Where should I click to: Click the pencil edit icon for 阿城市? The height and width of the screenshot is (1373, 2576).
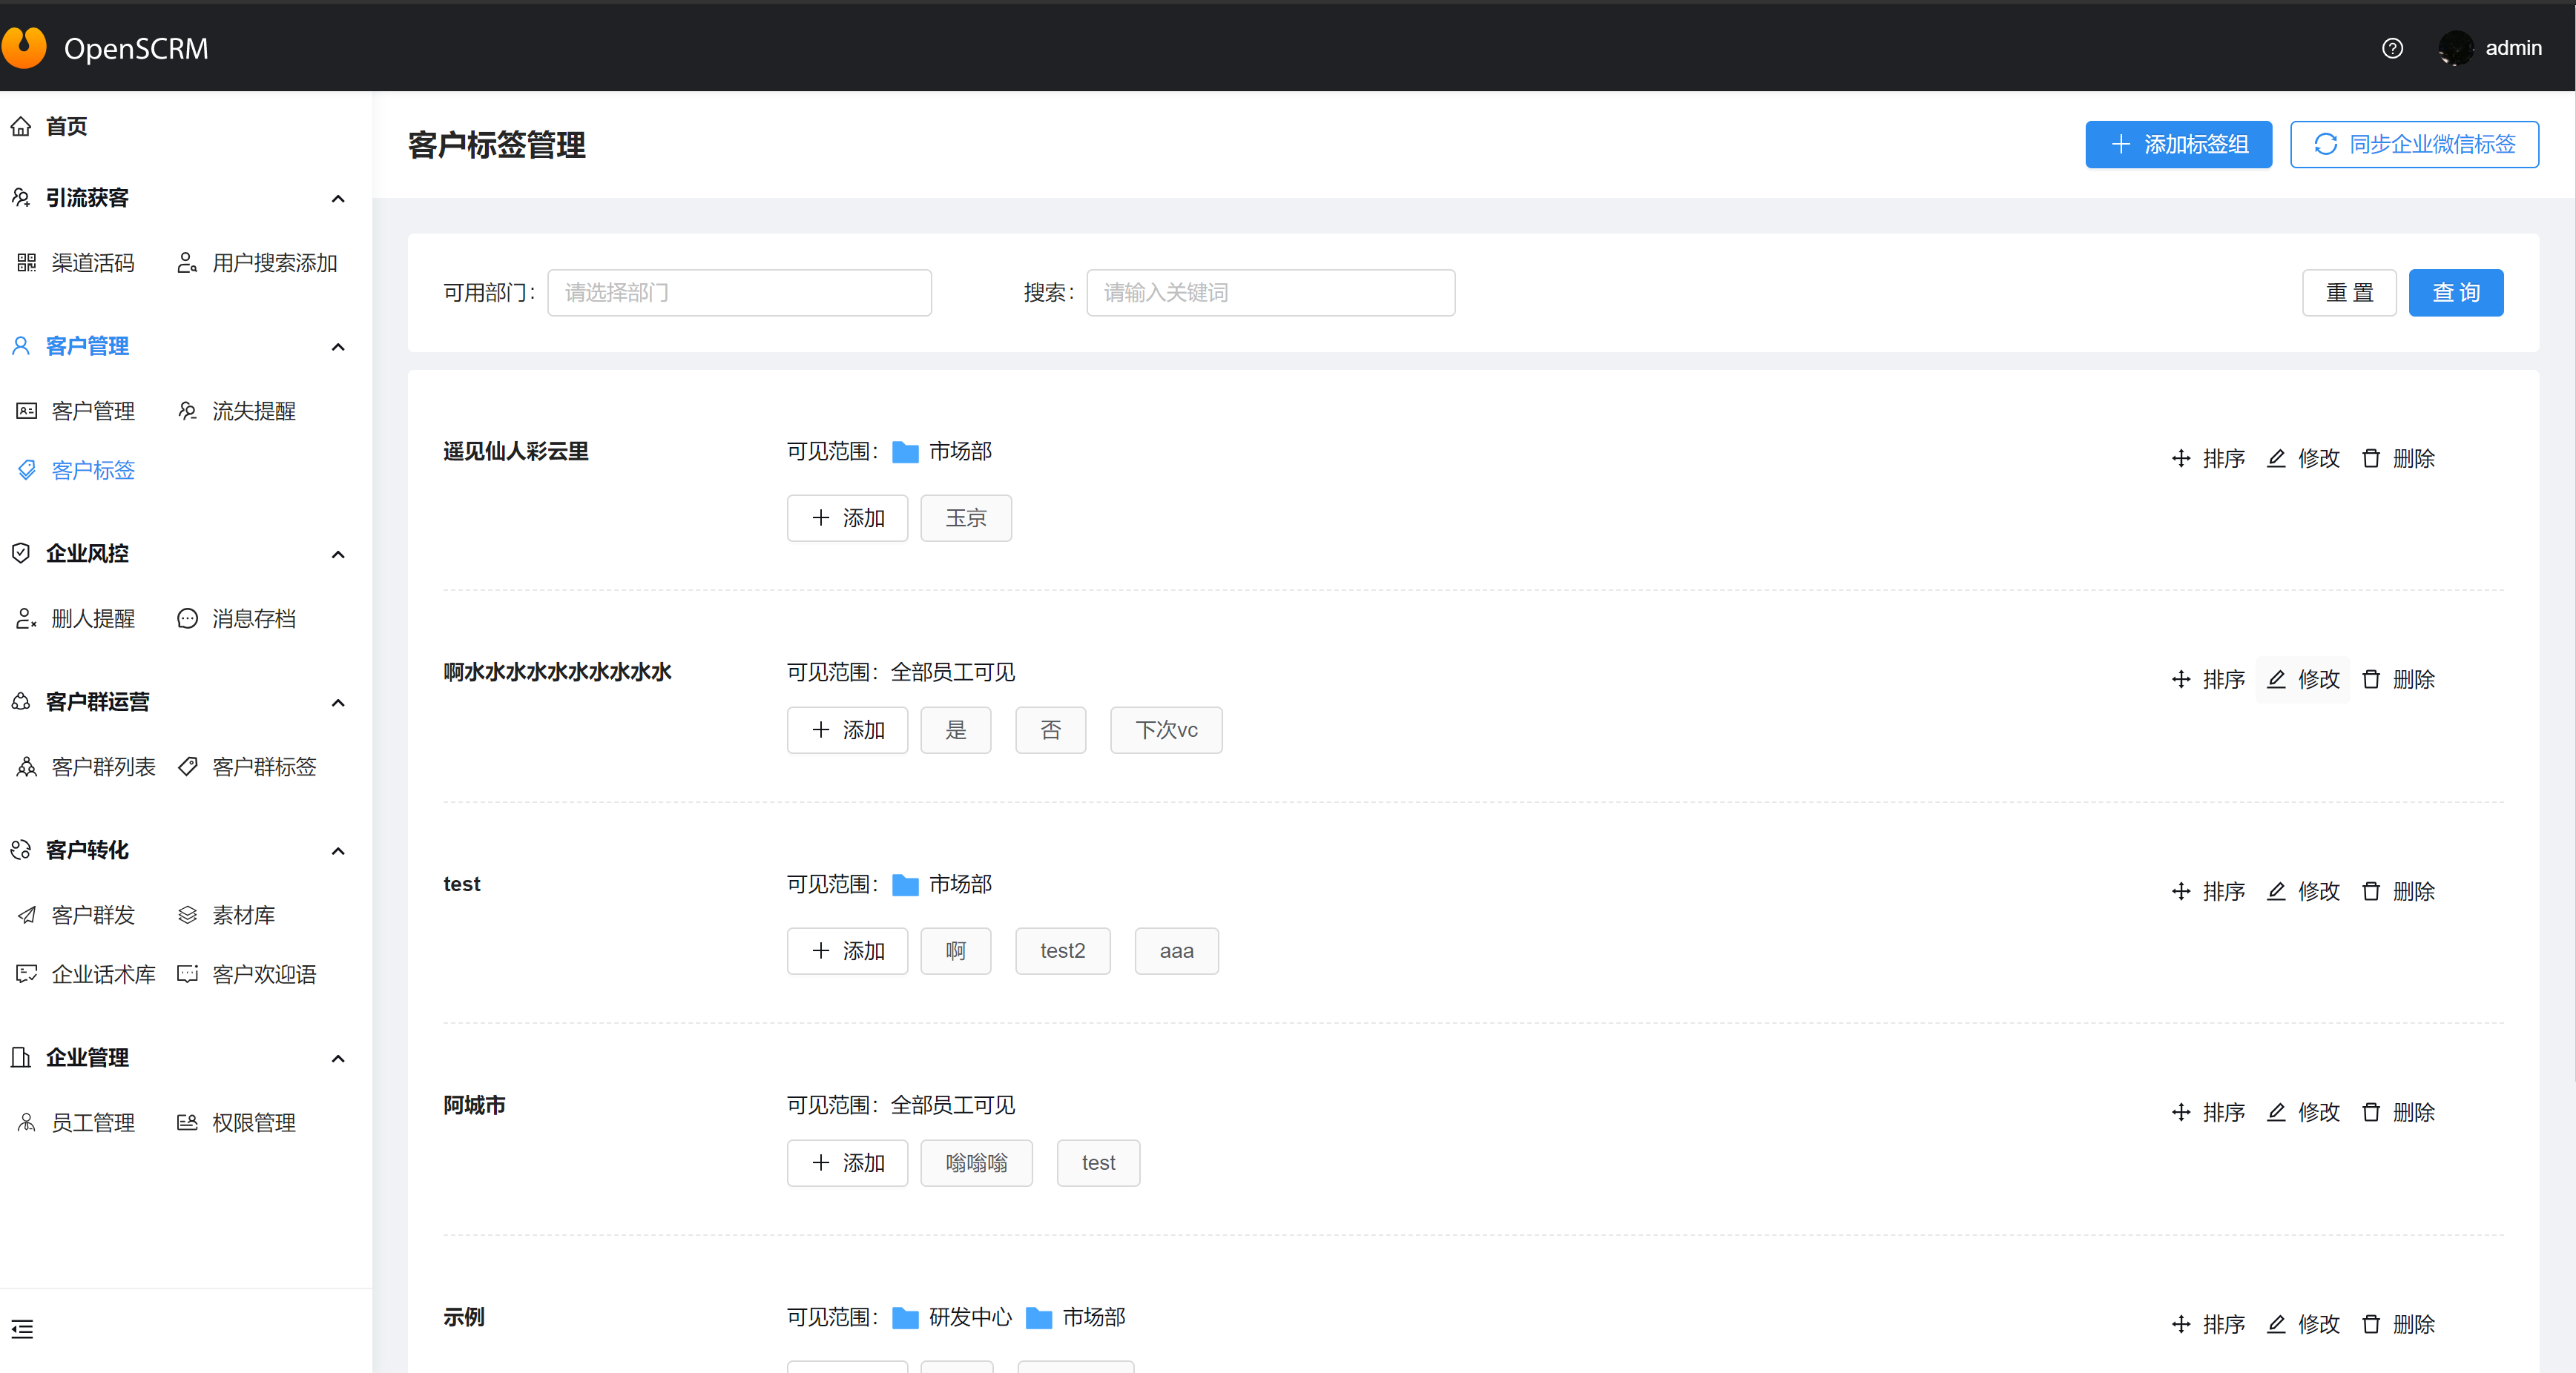pyautogui.click(x=2276, y=1111)
